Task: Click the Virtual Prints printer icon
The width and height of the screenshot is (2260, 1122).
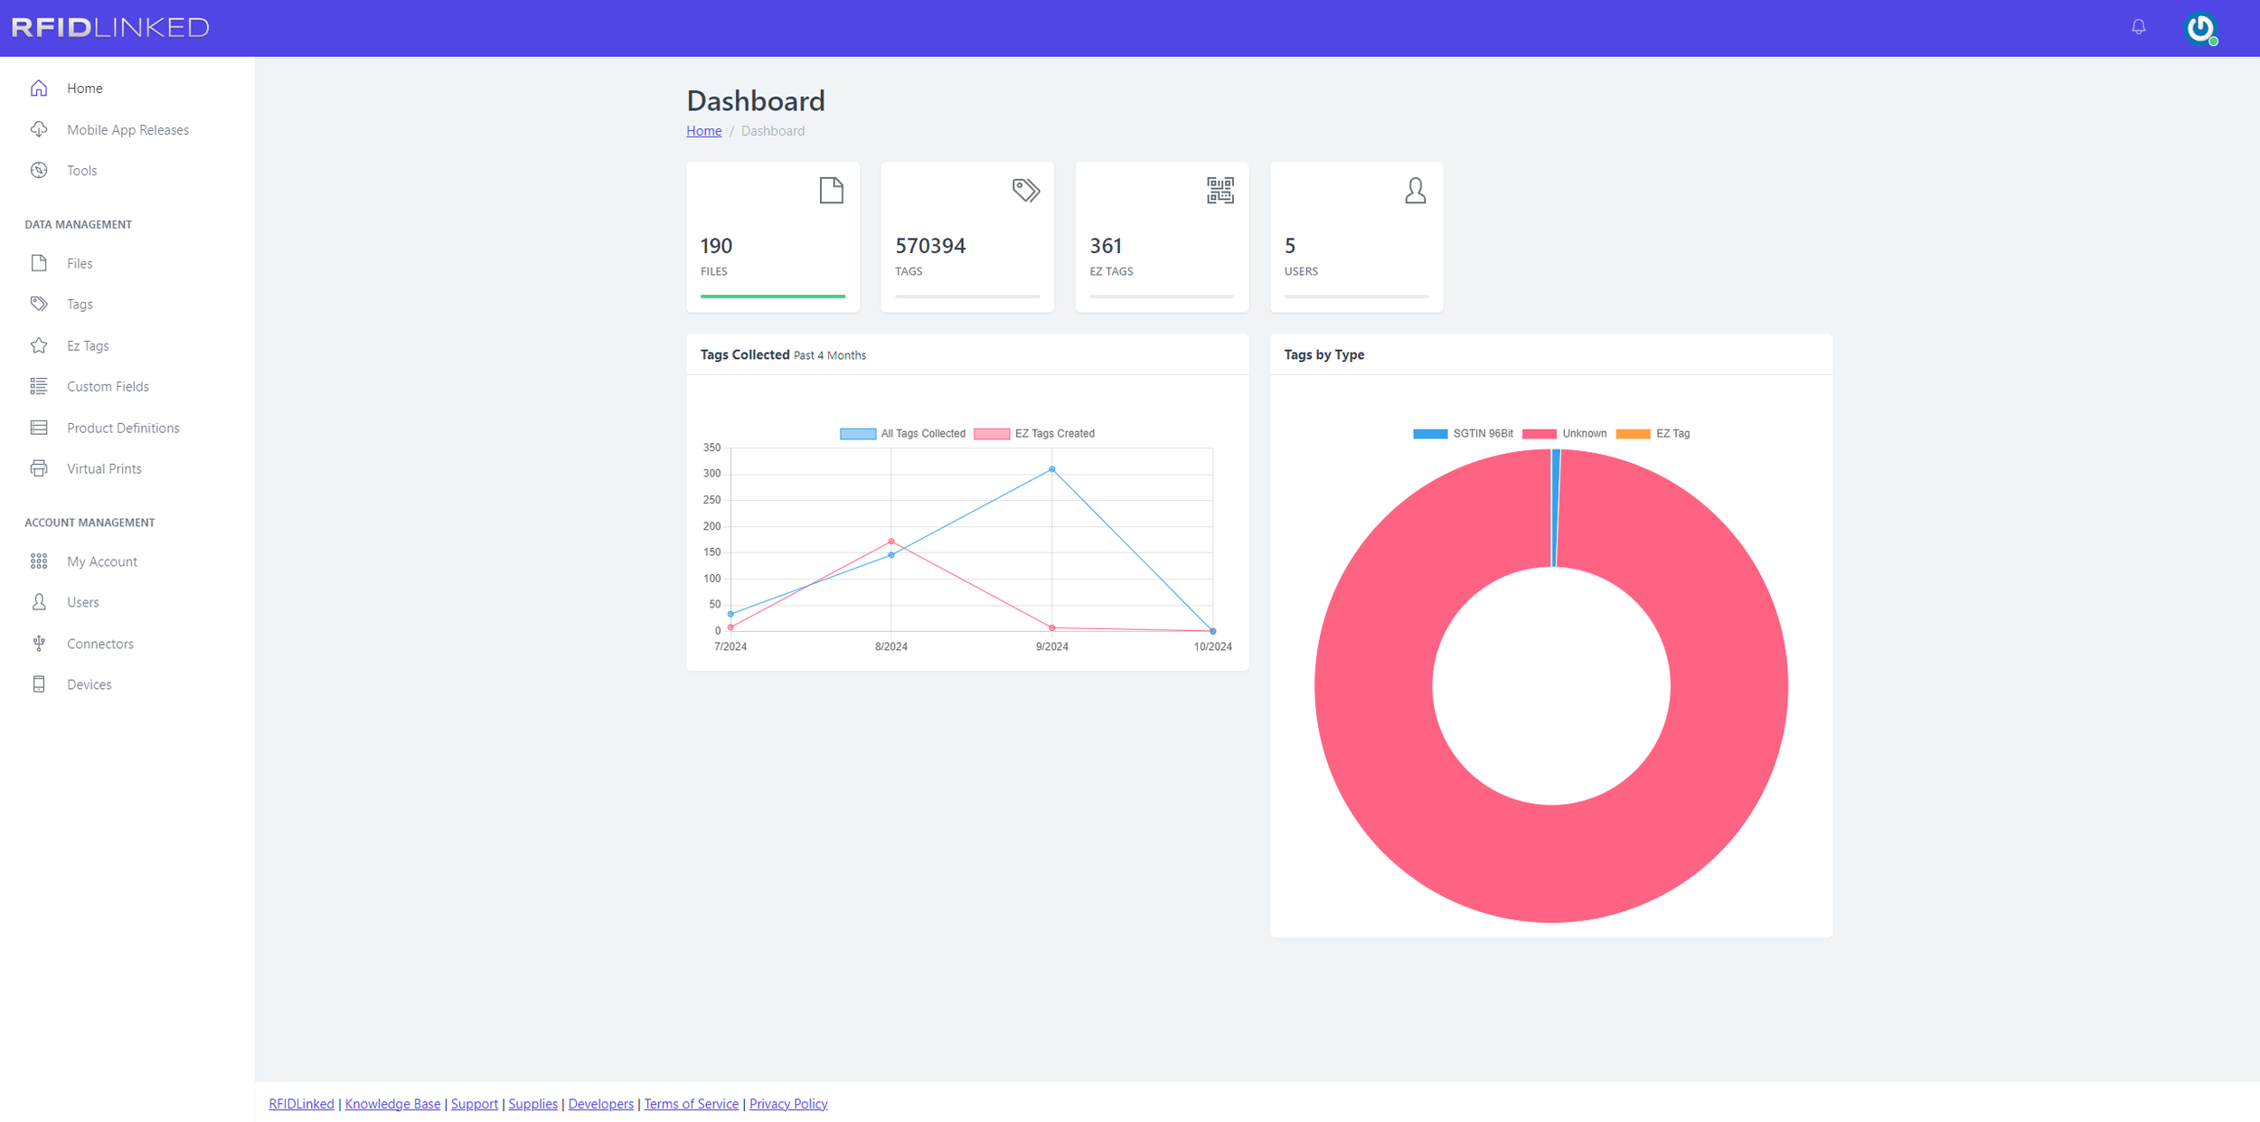Action: pyautogui.click(x=39, y=468)
